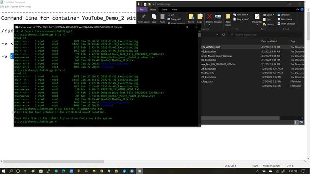The width and height of the screenshot is (310, 174).
Task: Click Select none in the Explorer ribbon
Action: 285,19
